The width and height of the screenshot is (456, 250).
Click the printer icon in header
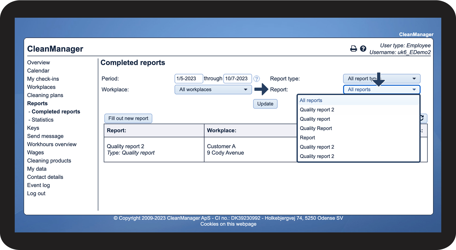[353, 49]
